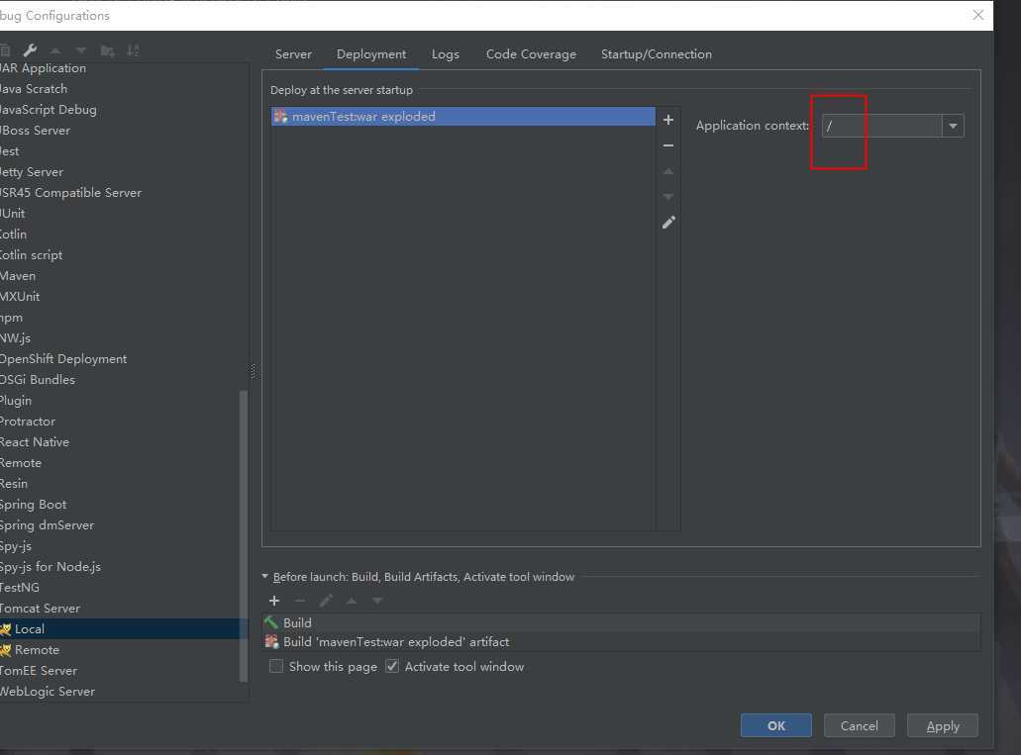Select JSR45 Compatible Server entry
This screenshot has height=755, width=1021.
tap(70, 193)
